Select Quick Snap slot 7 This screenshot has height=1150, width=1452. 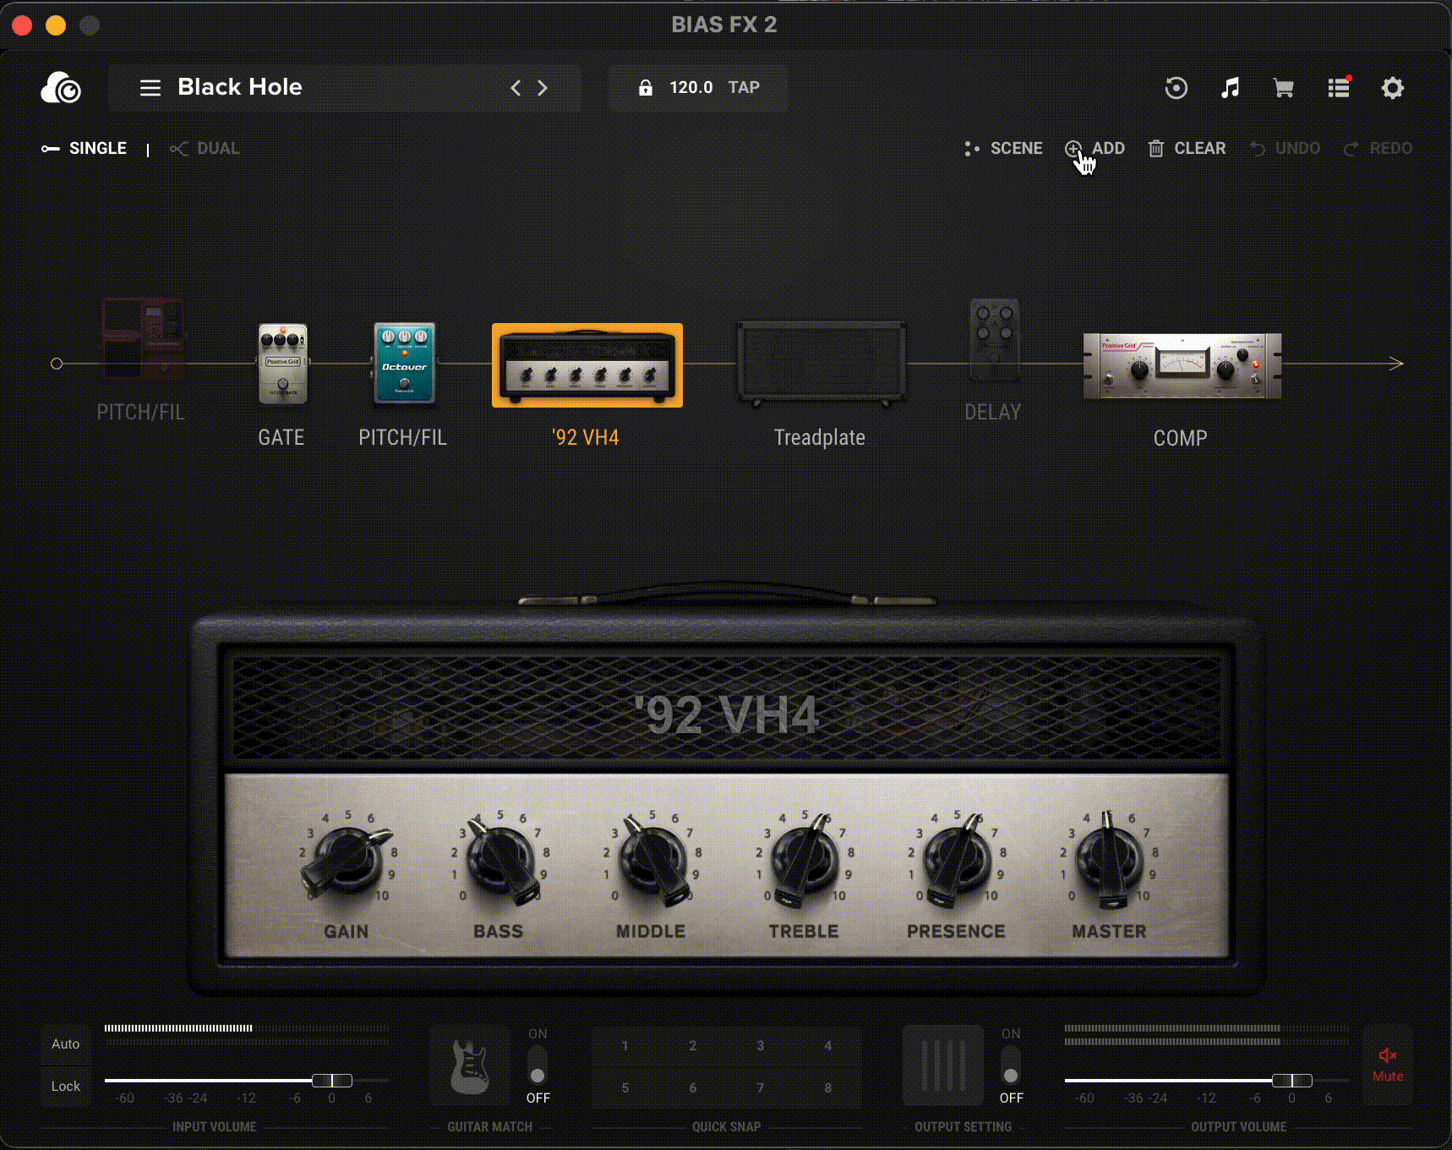tap(761, 1088)
